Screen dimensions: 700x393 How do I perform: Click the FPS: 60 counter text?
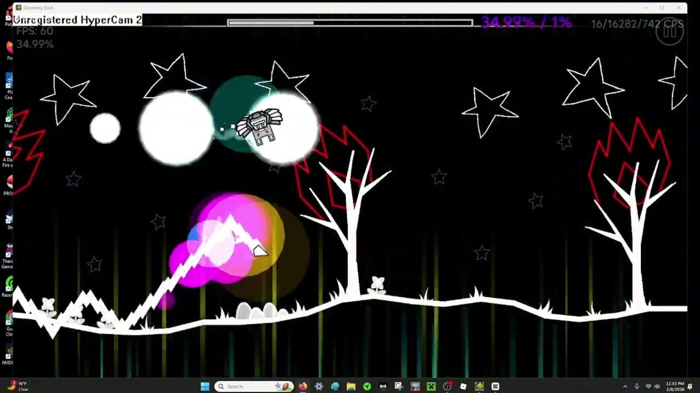[34, 31]
